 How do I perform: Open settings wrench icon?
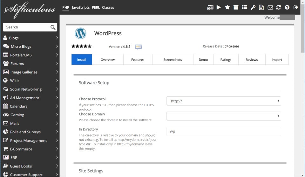coord(253,7)
